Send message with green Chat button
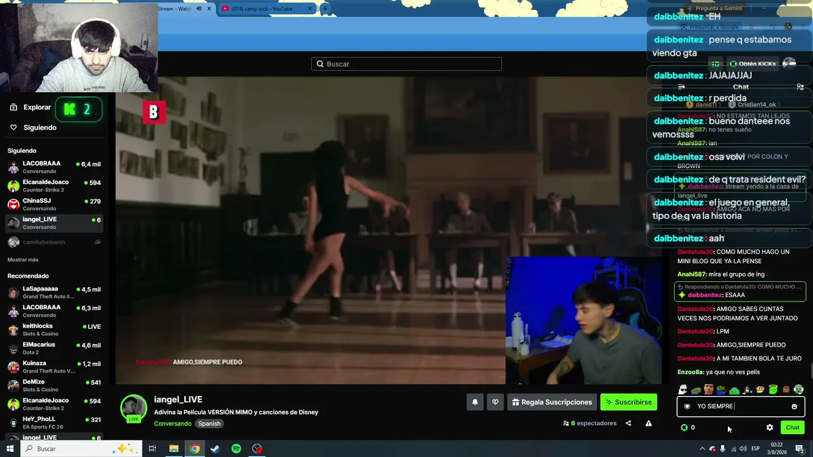Screen dimensions: 813x457 (792, 427)
